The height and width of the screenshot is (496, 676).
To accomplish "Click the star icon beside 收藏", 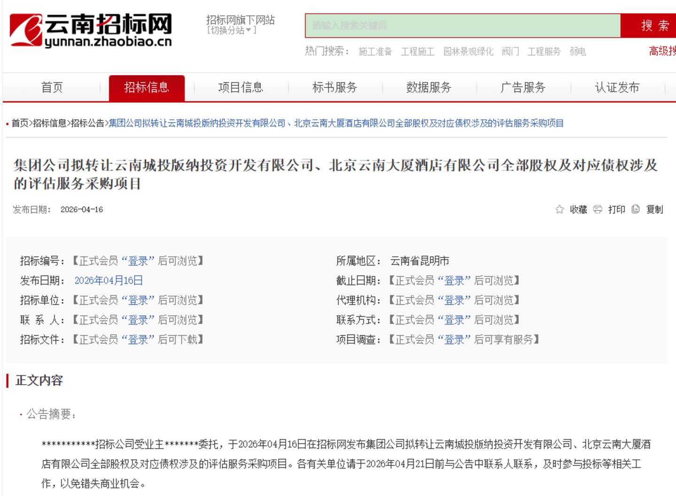I will click(559, 209).
